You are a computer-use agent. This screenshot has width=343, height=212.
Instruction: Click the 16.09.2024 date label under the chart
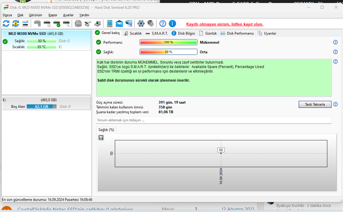point(221,176)
